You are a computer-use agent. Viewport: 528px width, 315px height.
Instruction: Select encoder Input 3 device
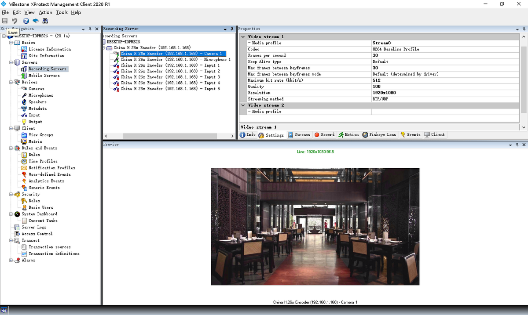170,77
